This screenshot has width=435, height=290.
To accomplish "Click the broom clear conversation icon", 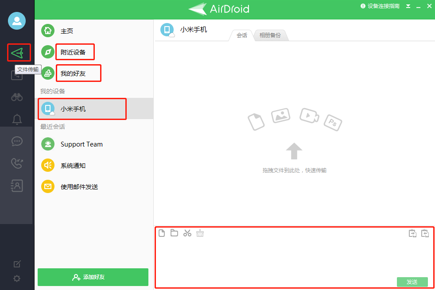I will (200, 233).
